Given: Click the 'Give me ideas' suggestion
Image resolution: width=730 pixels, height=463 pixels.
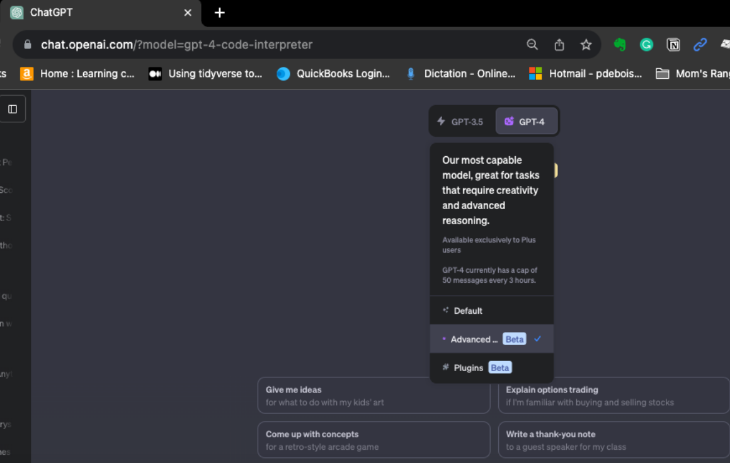Looking at the screenshot, I should [374, 396].
